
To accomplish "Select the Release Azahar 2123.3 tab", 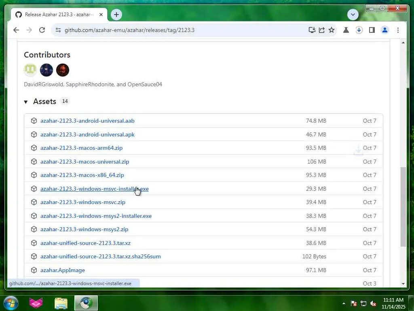I will coord(59,15).
